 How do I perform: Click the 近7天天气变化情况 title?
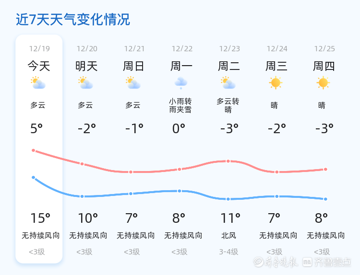point(73,20)
